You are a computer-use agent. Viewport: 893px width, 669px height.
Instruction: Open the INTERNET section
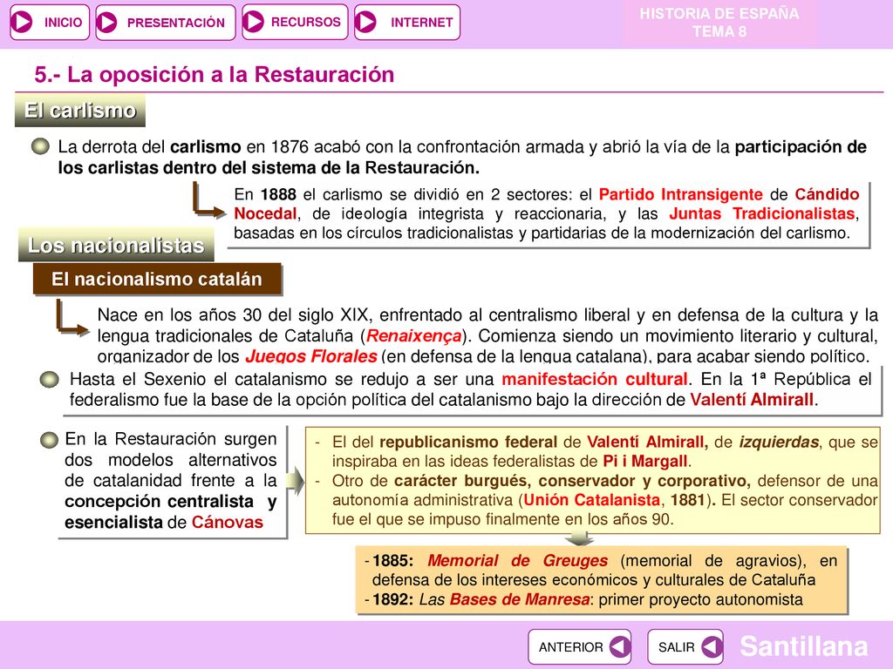coord(406,22)
